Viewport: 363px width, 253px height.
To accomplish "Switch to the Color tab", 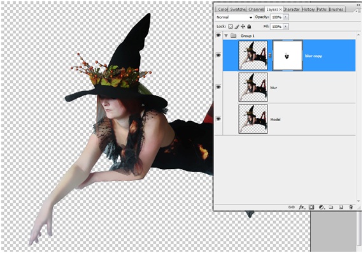I will [223, 10].
